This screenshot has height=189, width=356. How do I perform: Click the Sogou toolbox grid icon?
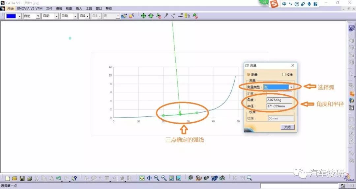click(315, 4)
